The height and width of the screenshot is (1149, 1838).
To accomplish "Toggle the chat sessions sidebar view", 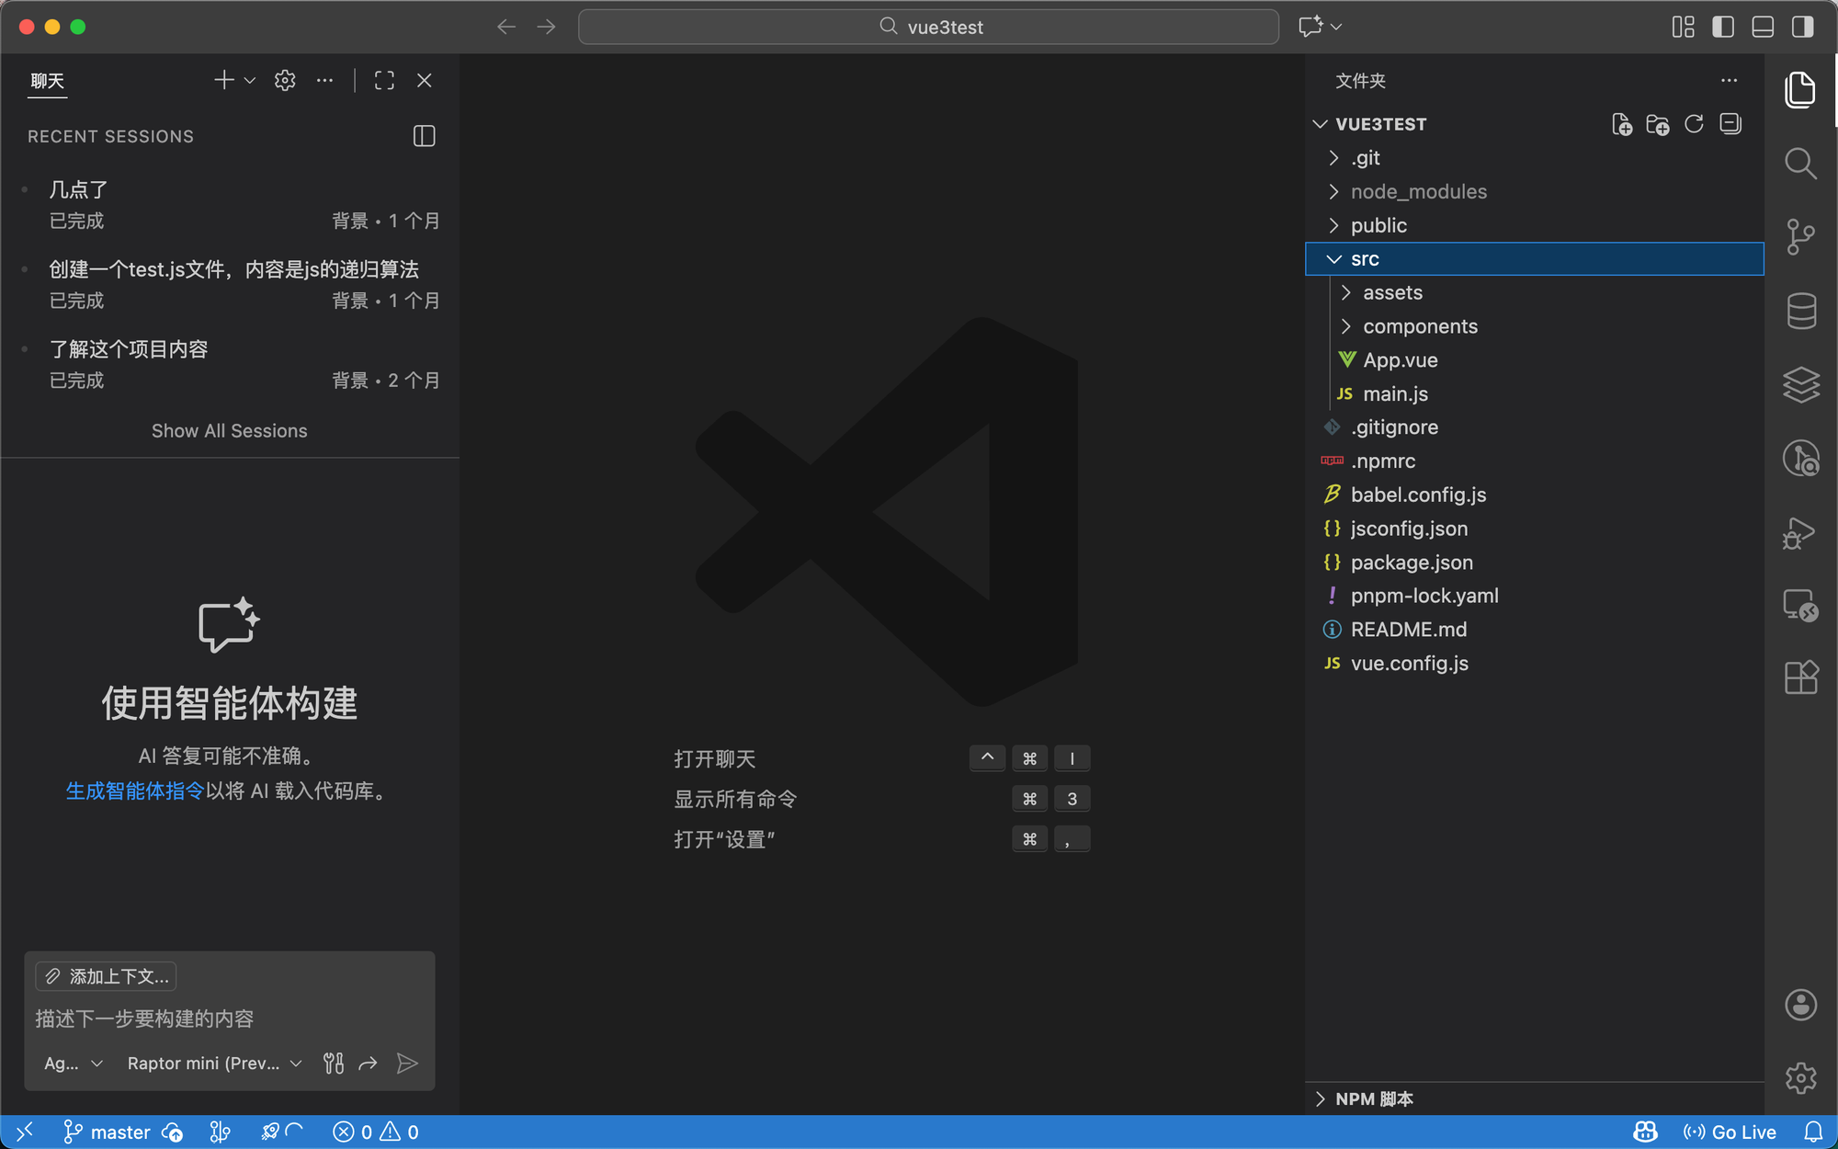I will (x=424, y=136).
